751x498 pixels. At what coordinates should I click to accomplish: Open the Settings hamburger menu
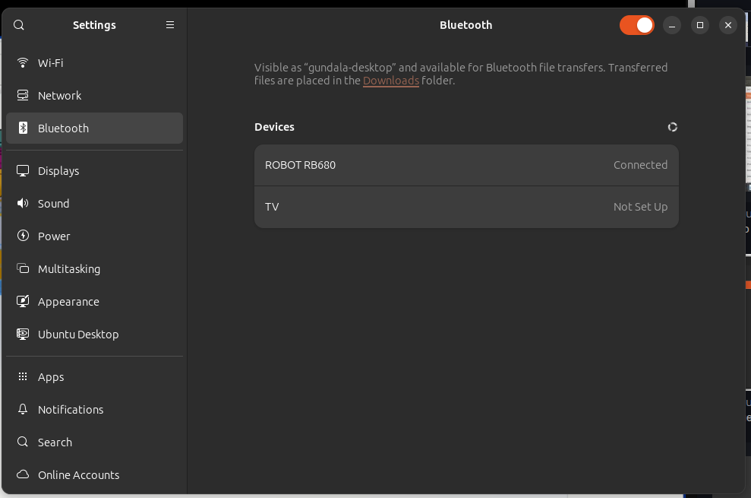click(x=170, y=25)
